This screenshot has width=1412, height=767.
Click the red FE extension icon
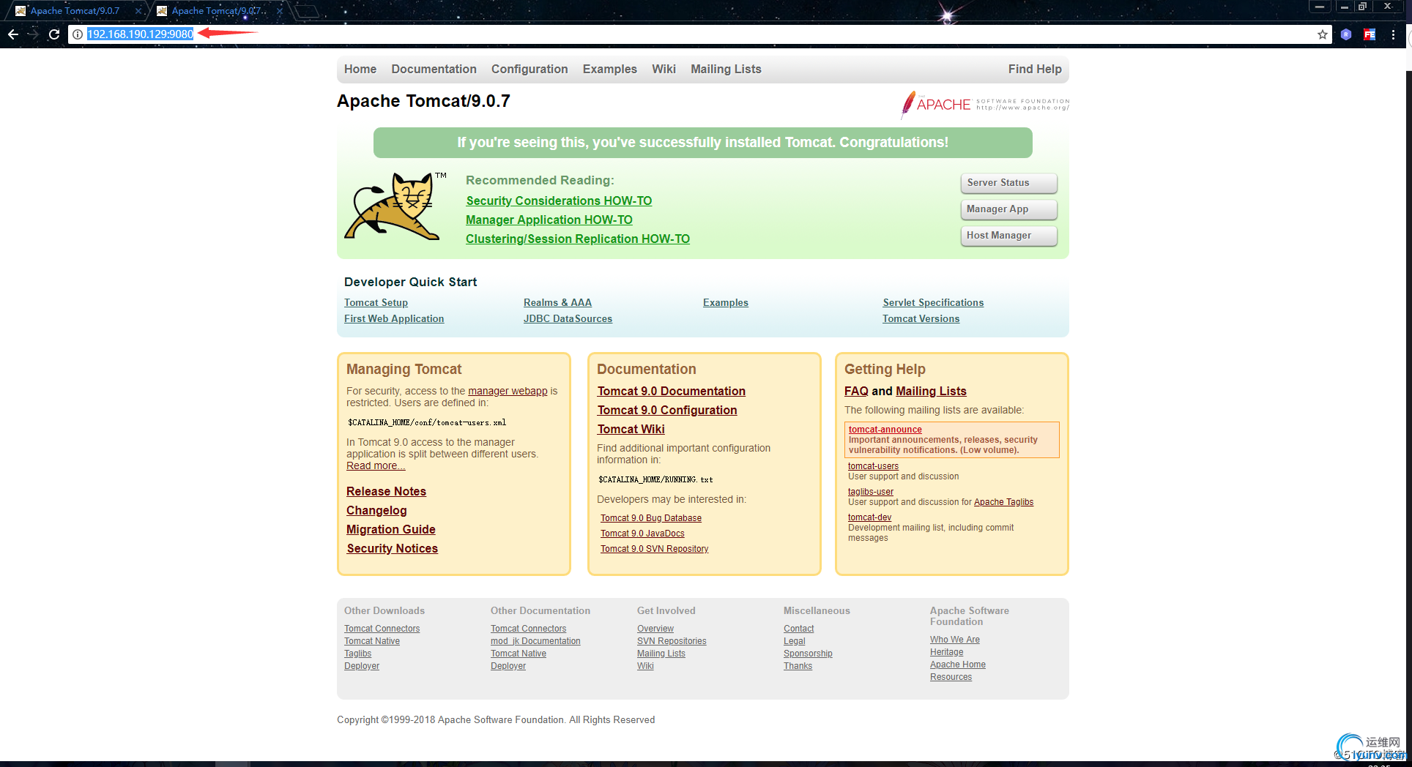[1370, 34]
